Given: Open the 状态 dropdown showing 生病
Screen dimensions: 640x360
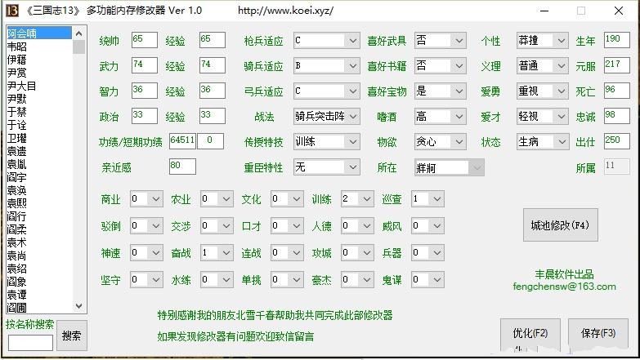Looking at the screenshot, I should coord(542,142).
